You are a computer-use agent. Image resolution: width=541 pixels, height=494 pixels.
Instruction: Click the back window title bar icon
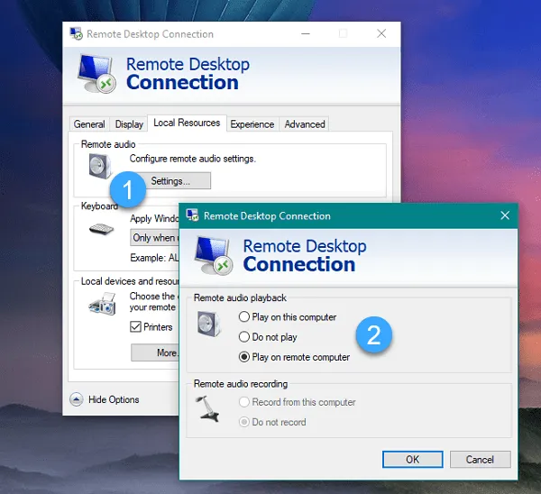tap(76, 34)
